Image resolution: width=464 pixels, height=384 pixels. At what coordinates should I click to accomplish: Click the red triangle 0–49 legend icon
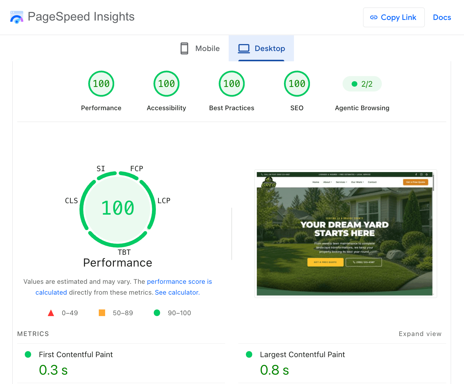[51, 313]
